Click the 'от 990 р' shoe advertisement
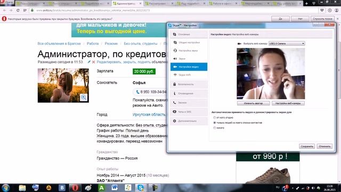341x192 pixels. [x=267, y=168]
